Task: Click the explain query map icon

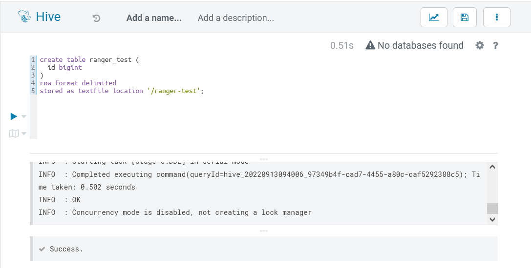Action: coord(14,133)
